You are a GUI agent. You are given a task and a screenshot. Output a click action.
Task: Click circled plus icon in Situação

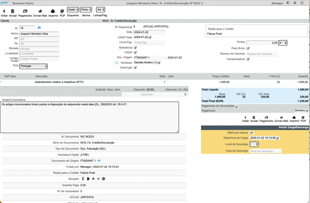click(104, 179)
